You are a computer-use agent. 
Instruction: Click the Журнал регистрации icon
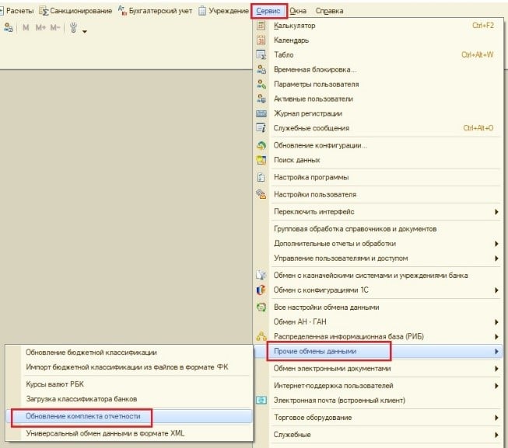(x=261, y=113)
